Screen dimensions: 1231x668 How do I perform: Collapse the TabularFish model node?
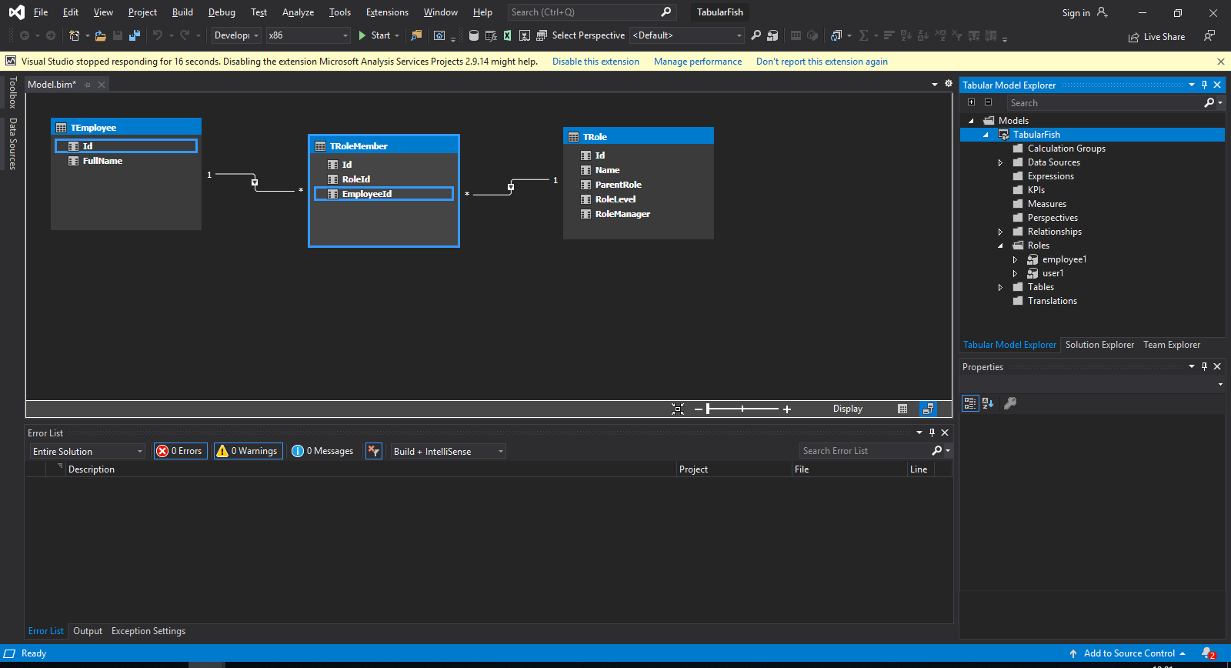click(x=986, y=135)
